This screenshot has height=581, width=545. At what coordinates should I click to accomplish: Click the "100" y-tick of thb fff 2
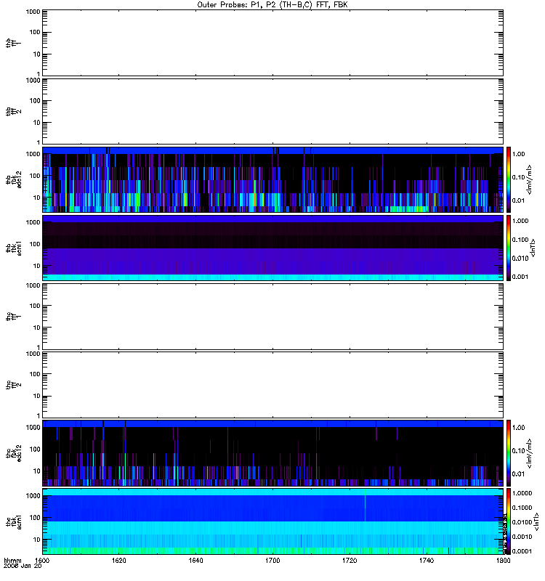point(35,101)
